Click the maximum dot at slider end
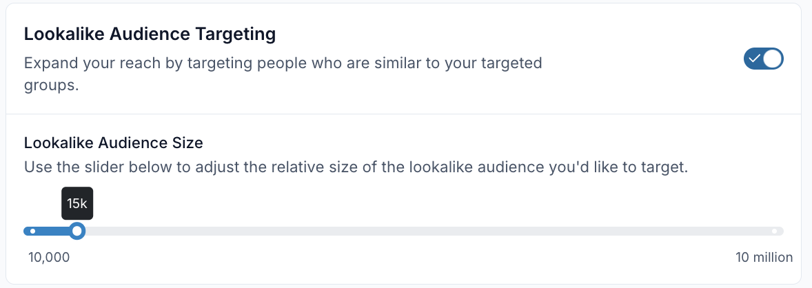 coord(775,231)
